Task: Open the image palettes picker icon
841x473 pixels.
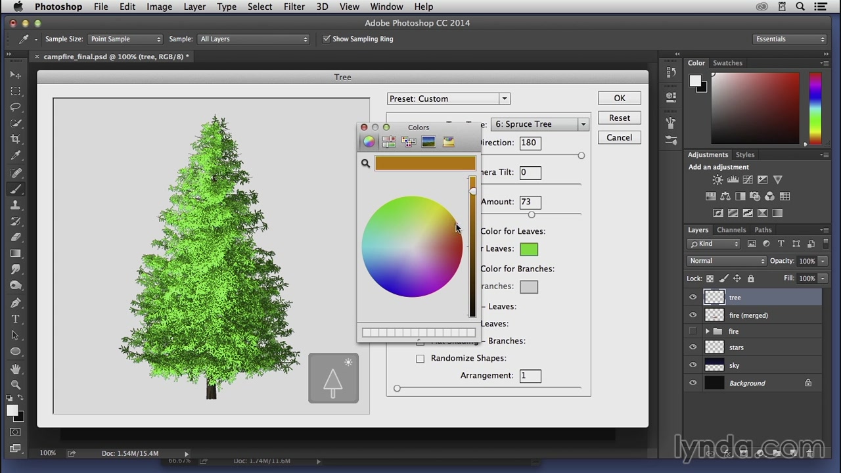Action: click(x=428, y=142)
